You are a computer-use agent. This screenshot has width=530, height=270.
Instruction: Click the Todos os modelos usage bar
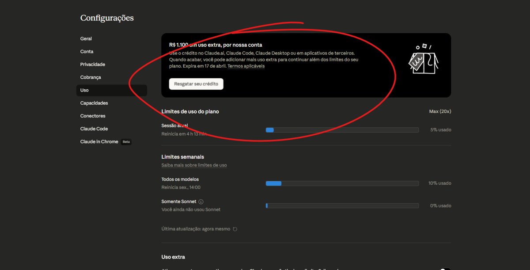342,183
